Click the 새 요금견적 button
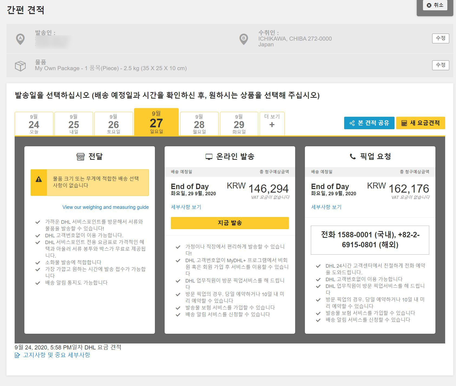 point(421,123)
